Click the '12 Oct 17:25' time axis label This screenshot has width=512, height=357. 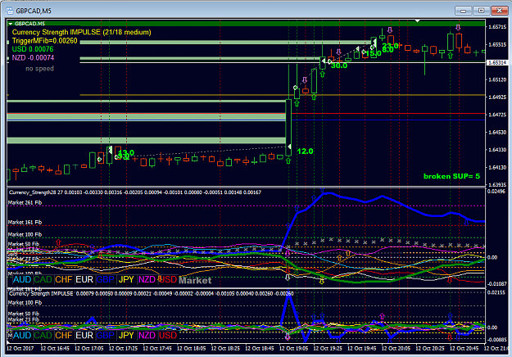pyautogui.click(x=123, y=349)
